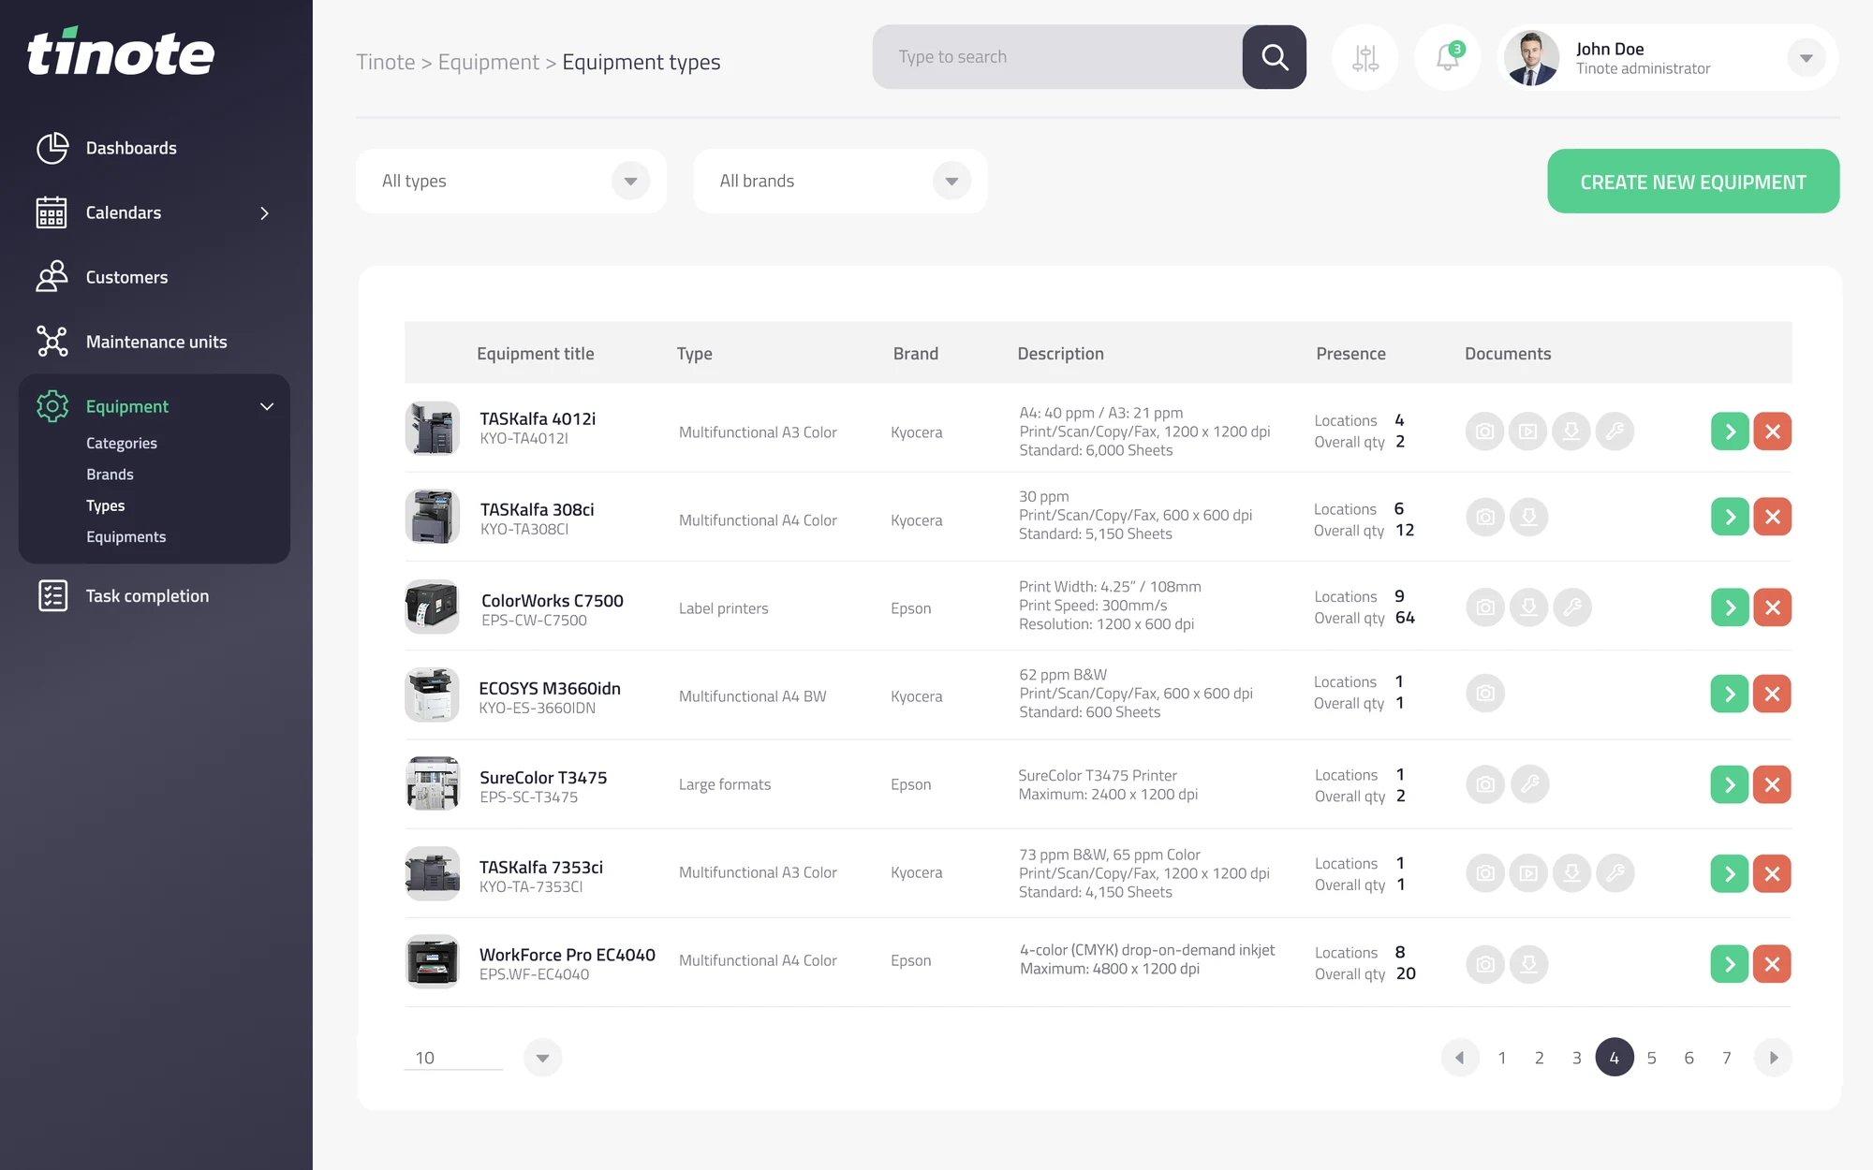Image resolution: width=1873 pixels, height=1170 pixels.
Task: Click the Tinote breadcrumb link
Action: 386,62
